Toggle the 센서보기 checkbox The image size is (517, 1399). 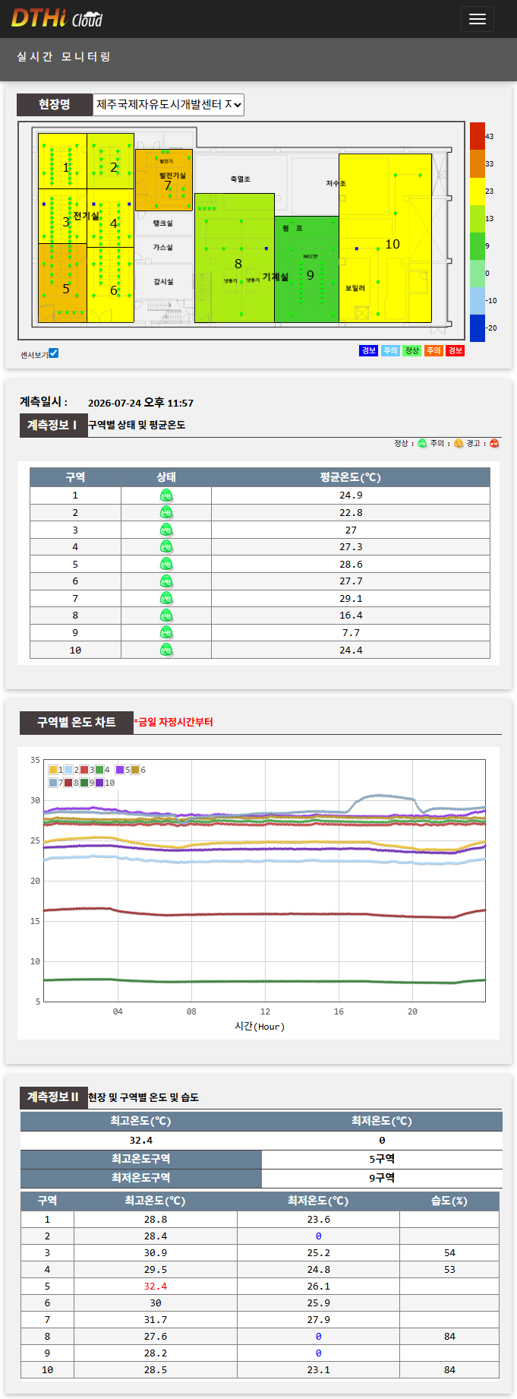click(x=53, y=353)
